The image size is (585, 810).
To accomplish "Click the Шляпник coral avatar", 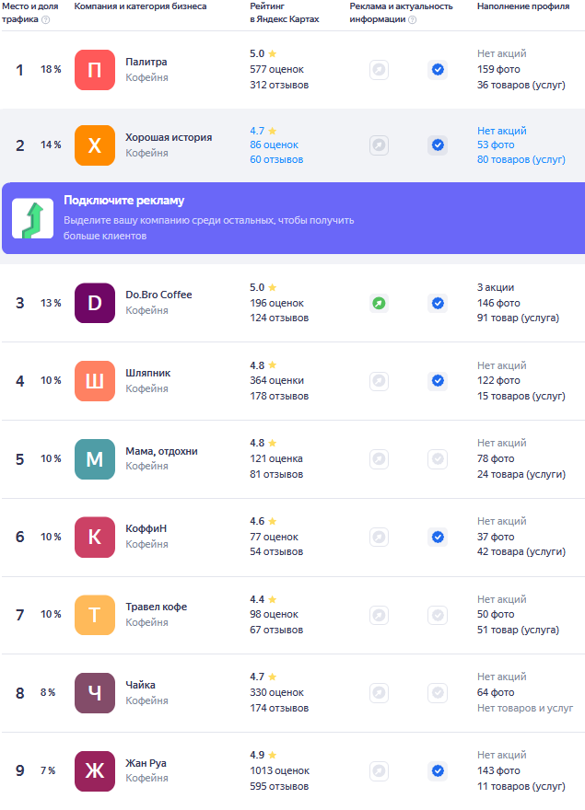I will coord(95,381).
